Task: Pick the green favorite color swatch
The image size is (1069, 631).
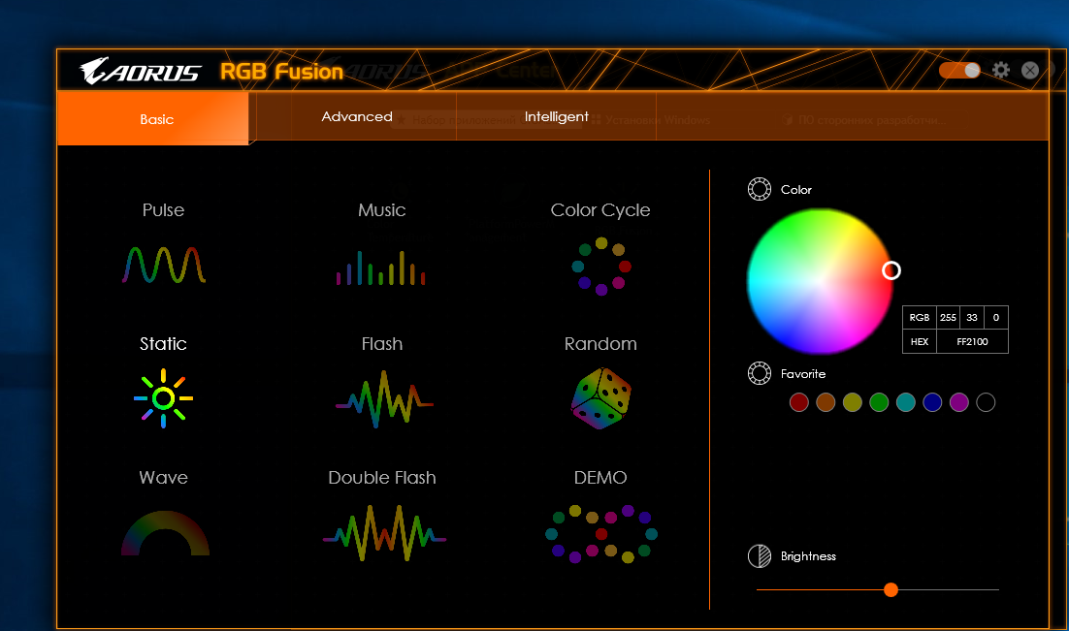Action: click(x=879, y=402)
